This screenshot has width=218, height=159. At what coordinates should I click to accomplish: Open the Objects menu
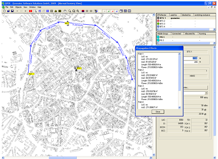(x=18, y=7)
